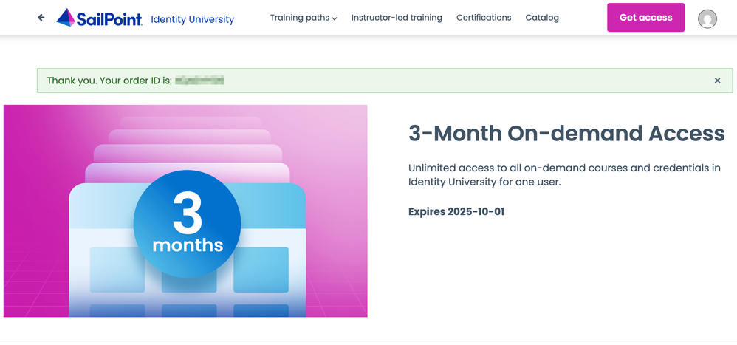
Task: Go to Instructor-led training
Action: coord(397,18)
